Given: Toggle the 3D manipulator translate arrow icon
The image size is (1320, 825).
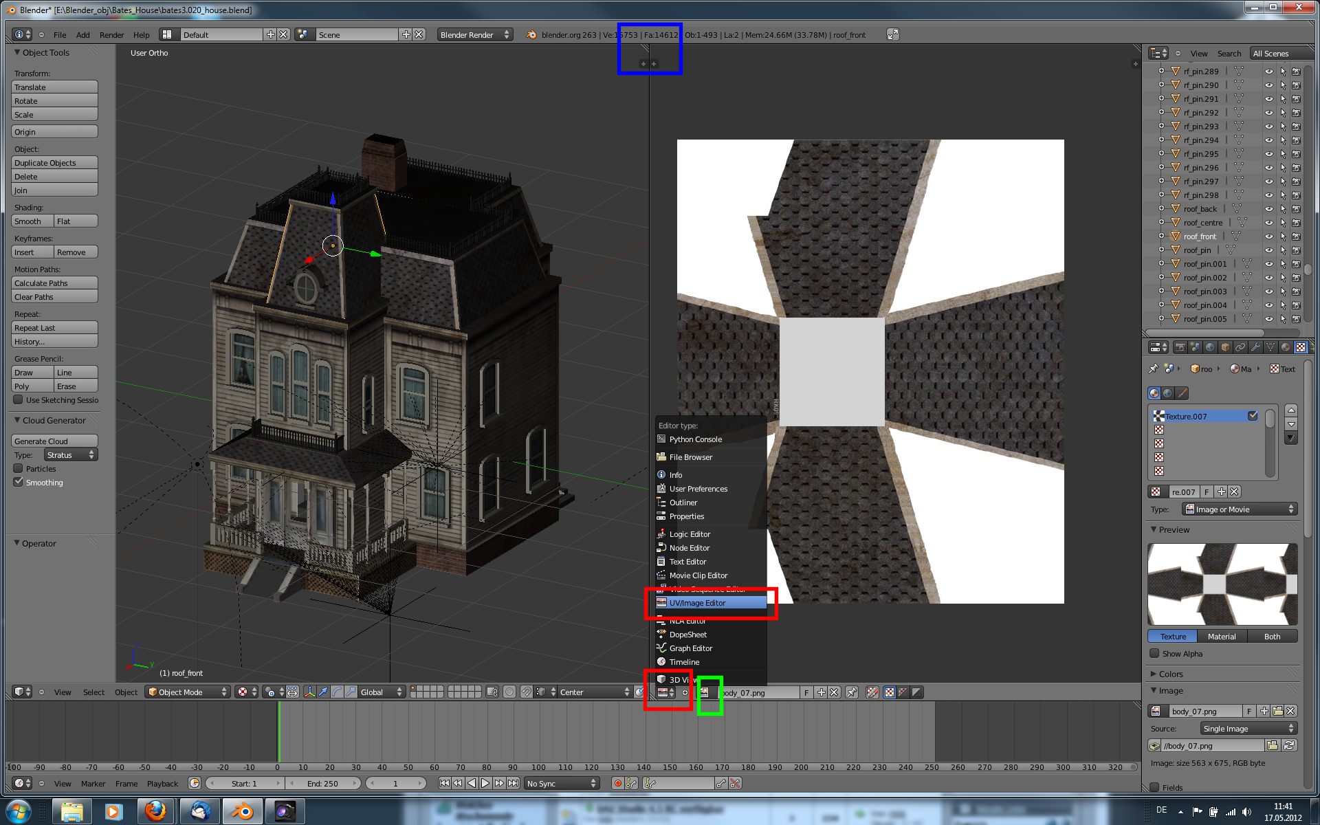Looking at the screenshot, I should pos(322,692).
